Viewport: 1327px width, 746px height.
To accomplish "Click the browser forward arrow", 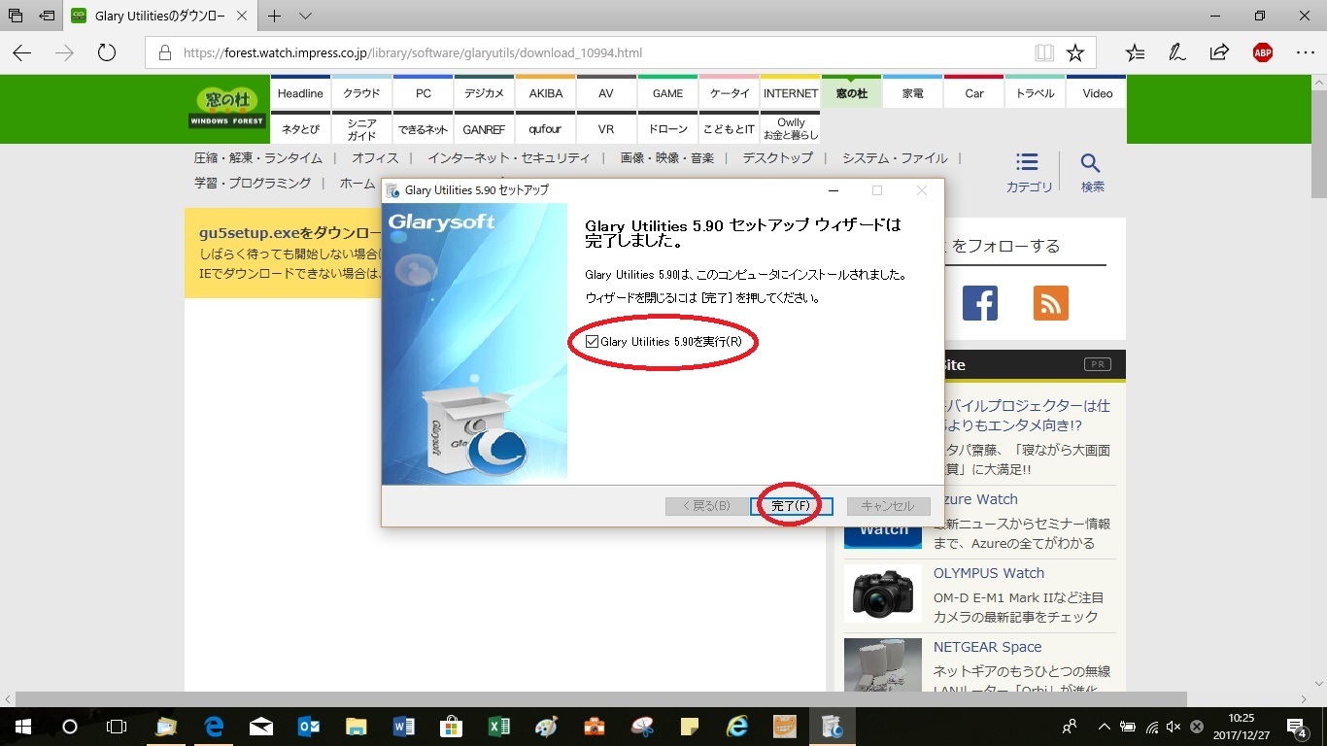I will [x=65, y=52].
